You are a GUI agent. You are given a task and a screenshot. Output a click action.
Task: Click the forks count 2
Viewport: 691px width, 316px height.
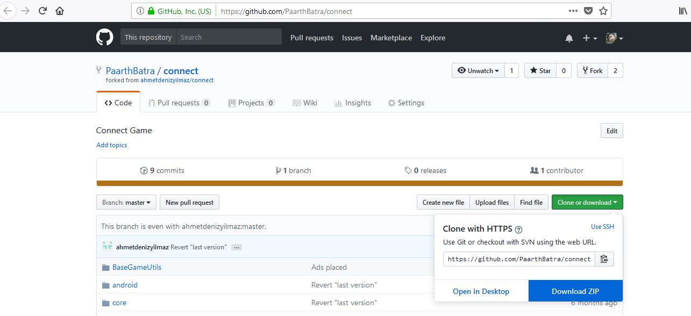click(x=615, y=70)
